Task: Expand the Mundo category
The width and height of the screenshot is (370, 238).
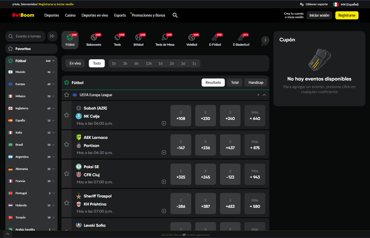Action: click(x=53, y=72)
